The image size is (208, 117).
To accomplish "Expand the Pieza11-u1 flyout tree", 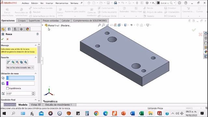I will click(x=43, y=25).
